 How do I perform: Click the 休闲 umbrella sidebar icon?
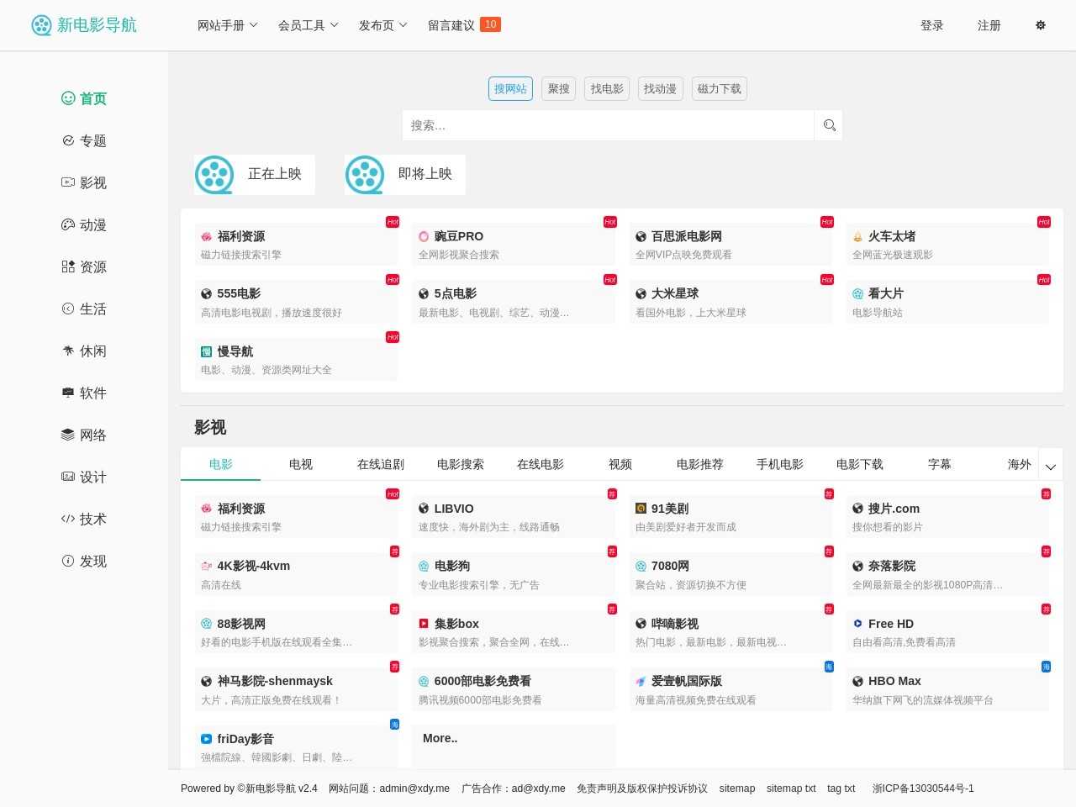click(68, 351)
